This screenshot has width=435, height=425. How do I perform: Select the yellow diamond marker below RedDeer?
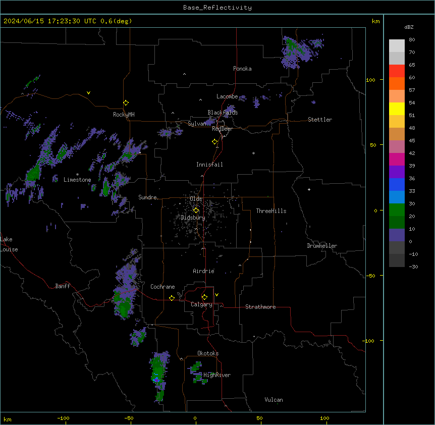point(215,142)
